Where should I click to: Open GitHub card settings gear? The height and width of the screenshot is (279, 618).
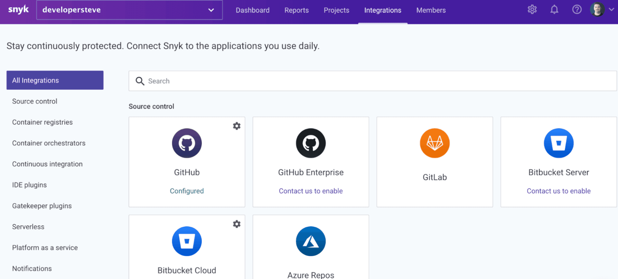coord(237,126)
